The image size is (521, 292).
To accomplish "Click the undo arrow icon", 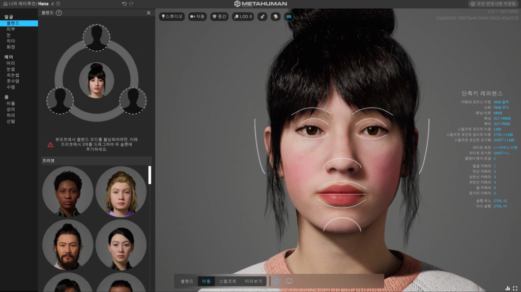I will 124,4.
